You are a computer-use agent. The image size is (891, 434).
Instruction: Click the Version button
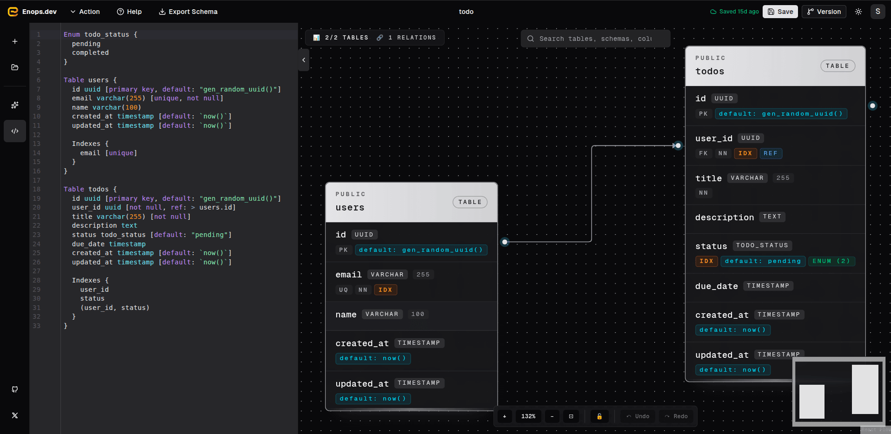(824, 12)
